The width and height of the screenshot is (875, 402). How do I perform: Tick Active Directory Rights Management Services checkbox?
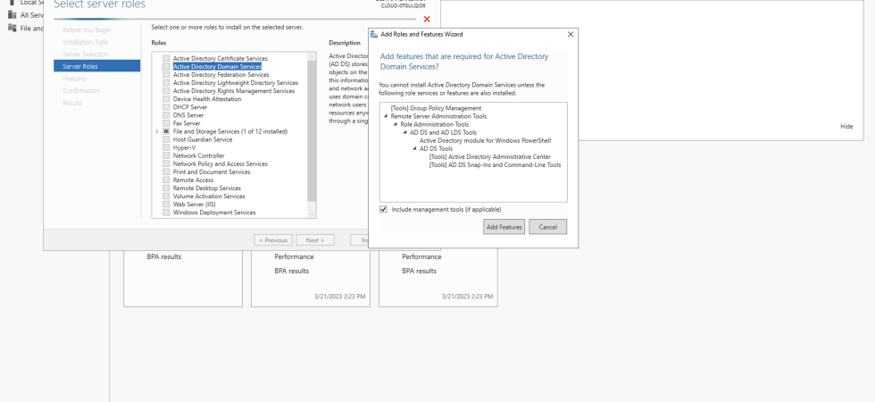(x=166, y=90)
